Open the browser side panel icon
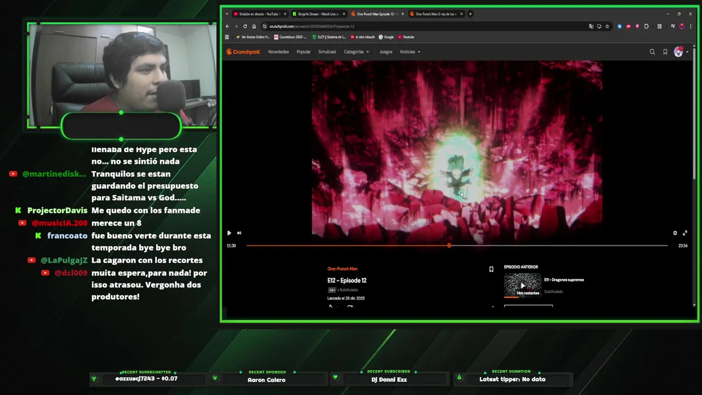Viewport: 702px width, 395px height. 659,26
